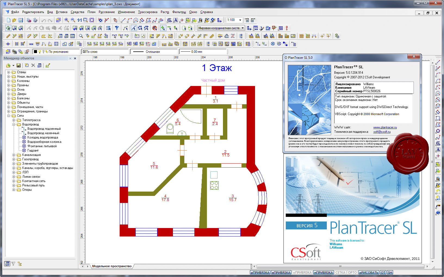
Task: Click the green S with document icon
Action: tap(337, 36)
